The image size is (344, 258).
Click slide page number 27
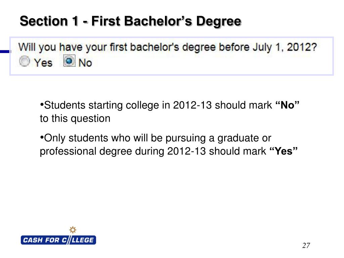point(306,245)
